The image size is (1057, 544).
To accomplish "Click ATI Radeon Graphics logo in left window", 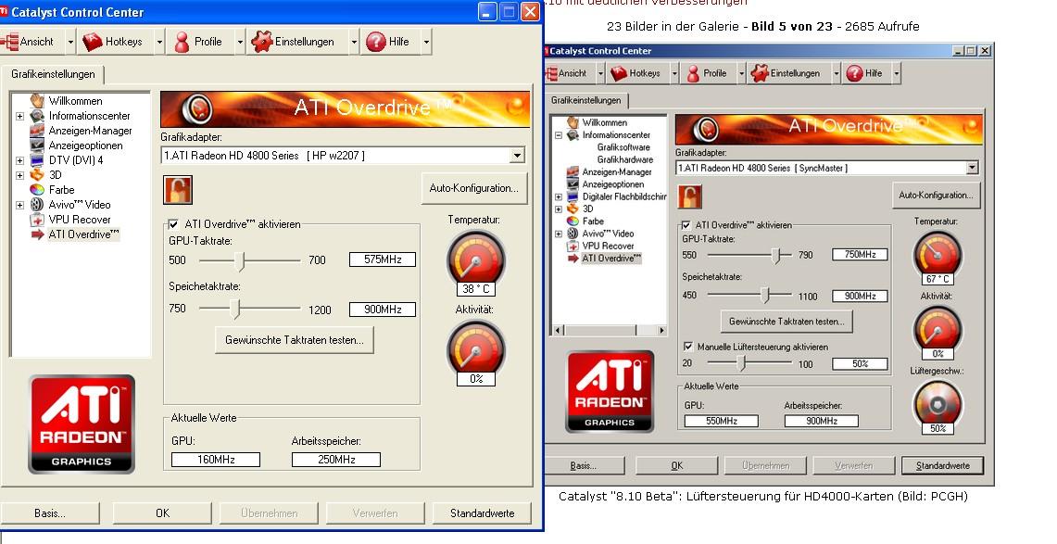I will (82, 424).
